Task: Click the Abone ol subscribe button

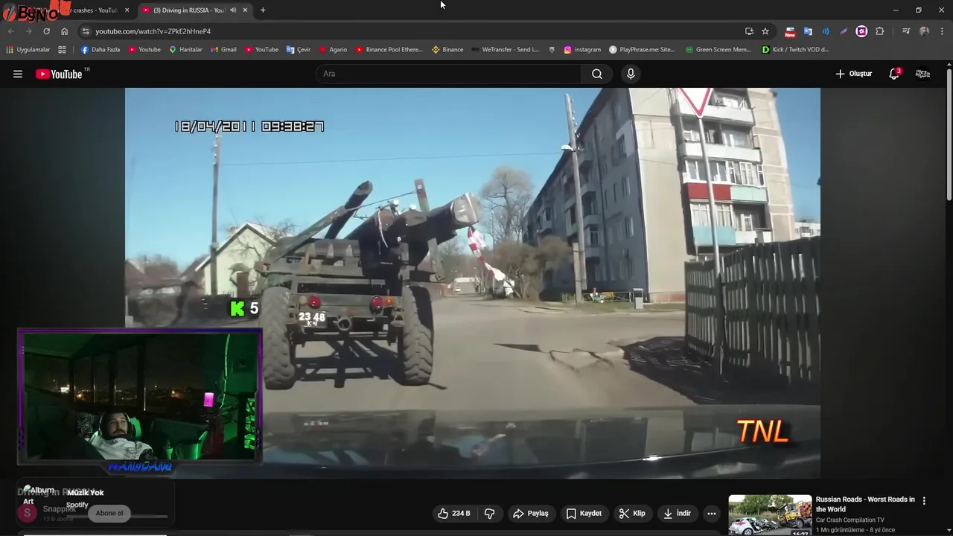Action: pos(109,513)
